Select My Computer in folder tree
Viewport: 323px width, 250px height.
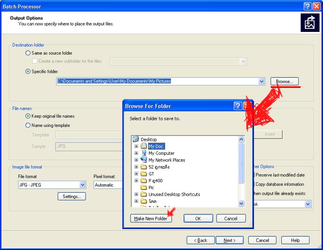tap(161, 153)
